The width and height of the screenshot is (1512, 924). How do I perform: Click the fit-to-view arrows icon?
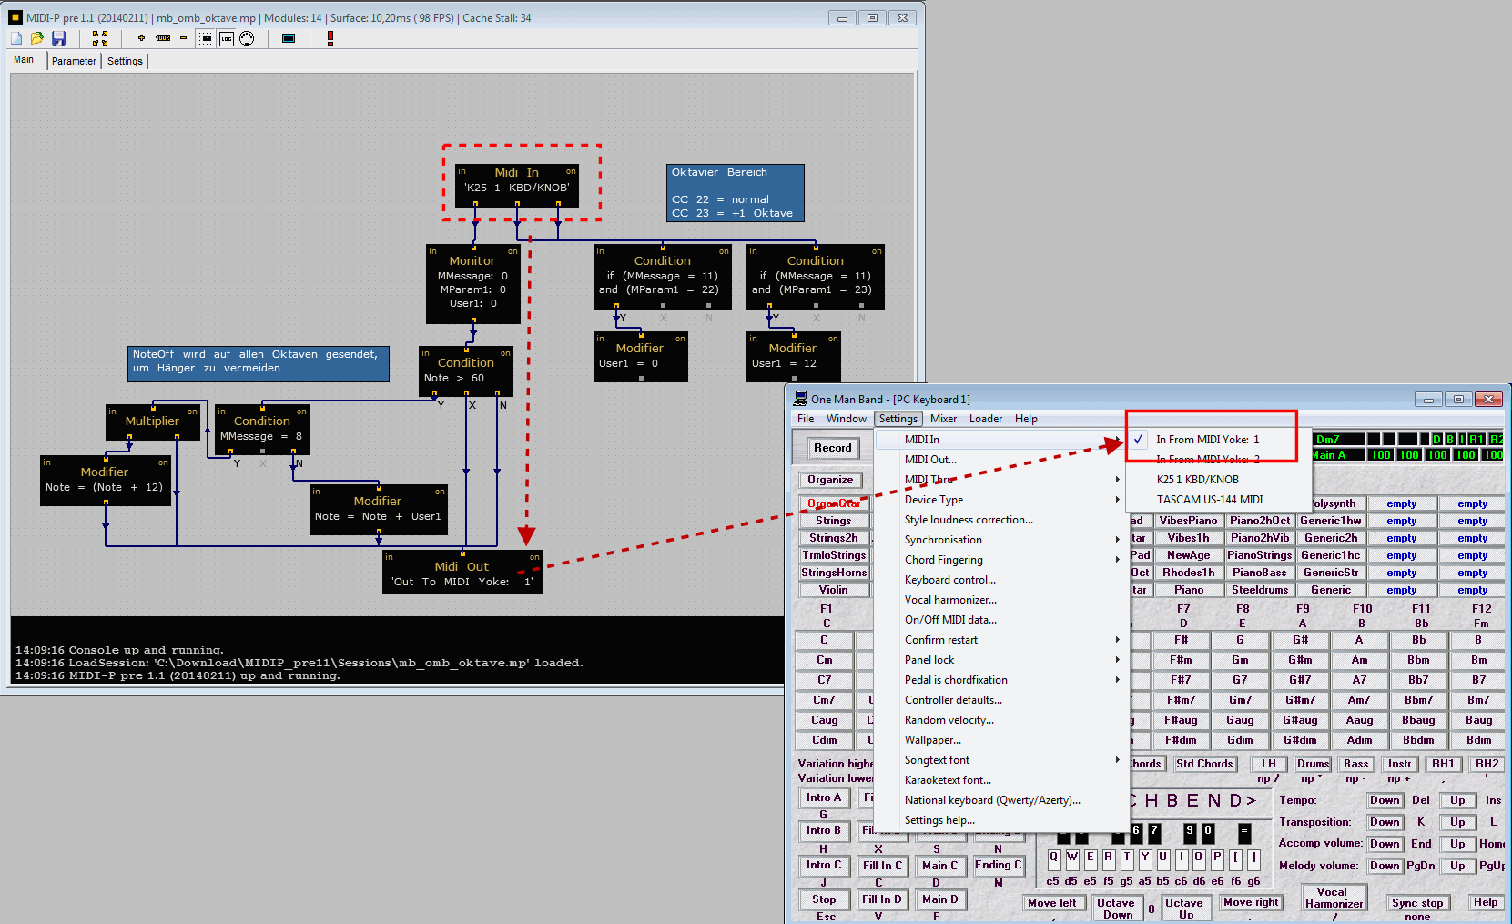[x=100, y=38]
